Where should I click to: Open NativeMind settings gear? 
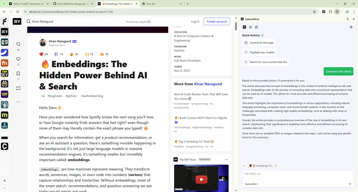(351, 27)
